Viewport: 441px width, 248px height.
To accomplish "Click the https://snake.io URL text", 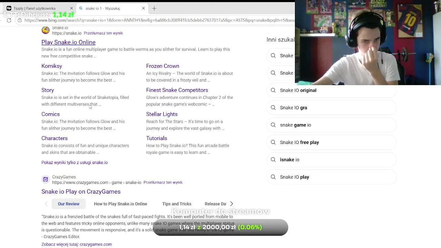I will (66, 33).
